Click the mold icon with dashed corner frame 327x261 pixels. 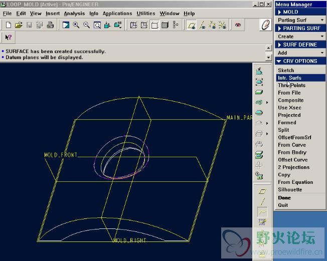pos(259,82)
